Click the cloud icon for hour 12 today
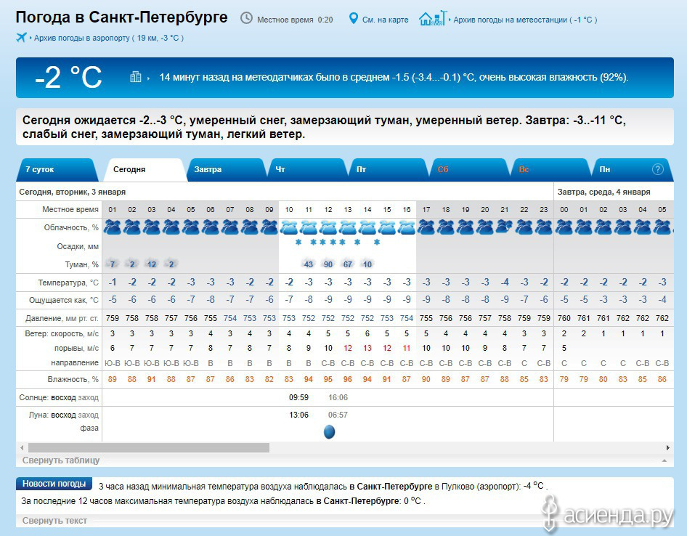Image resolution: width=687 pixels, height=536 pixels. click(x=328, y=227)
